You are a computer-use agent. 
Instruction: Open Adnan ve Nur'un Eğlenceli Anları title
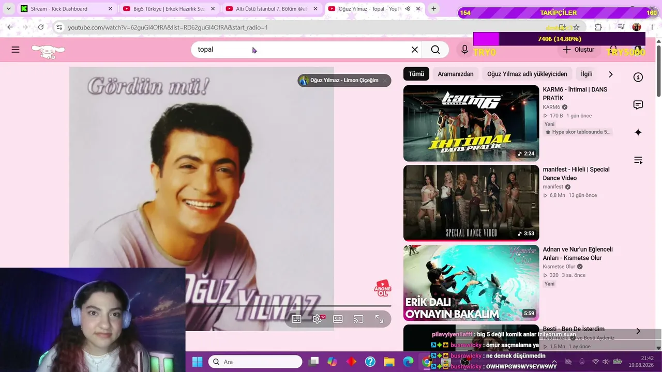(578, 254)
